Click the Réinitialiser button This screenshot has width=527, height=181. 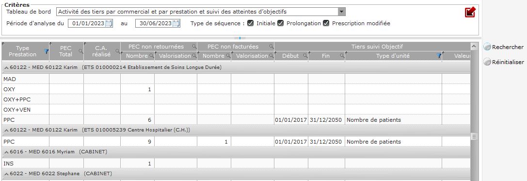pos(503,62)
